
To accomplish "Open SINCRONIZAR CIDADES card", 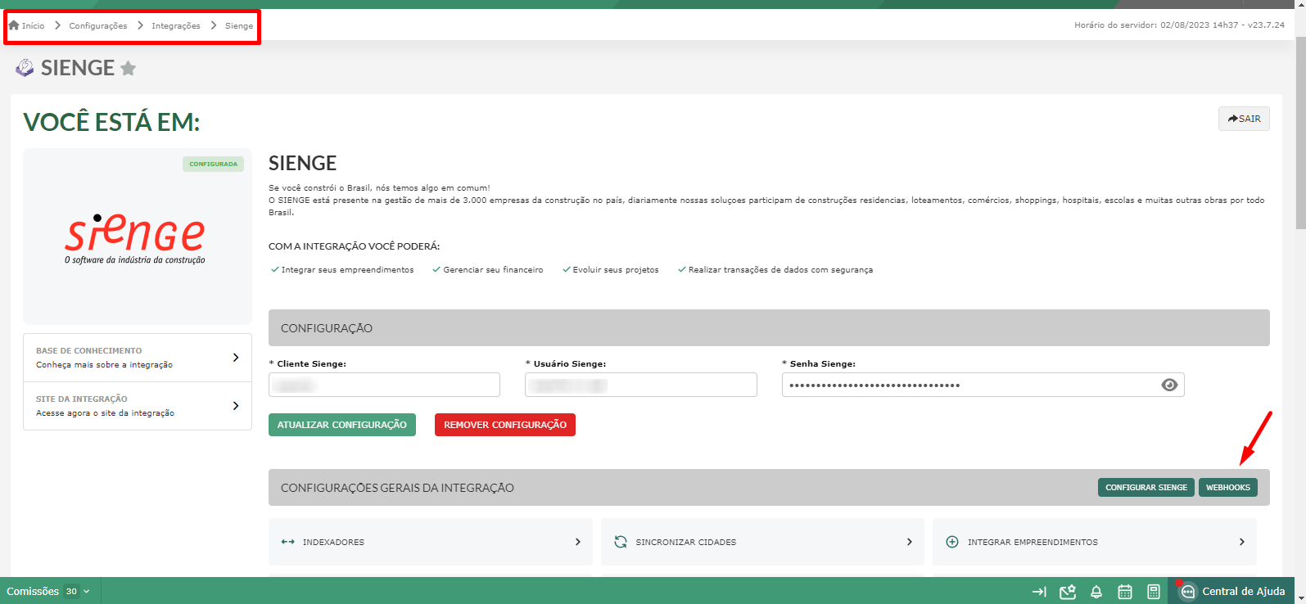I will tap(762, 542).
